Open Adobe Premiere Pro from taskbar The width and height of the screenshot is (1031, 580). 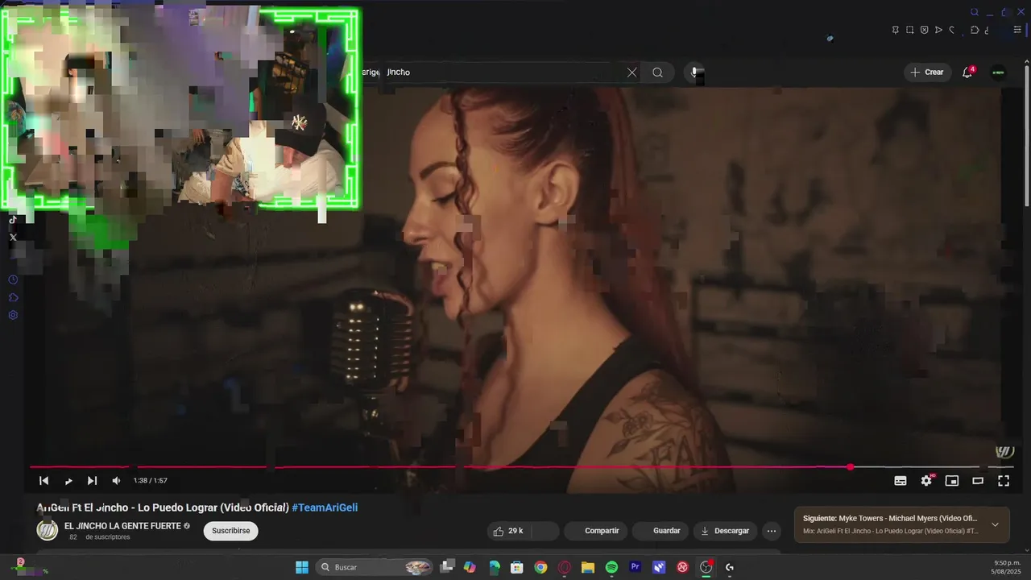click(x=635, y=567)
